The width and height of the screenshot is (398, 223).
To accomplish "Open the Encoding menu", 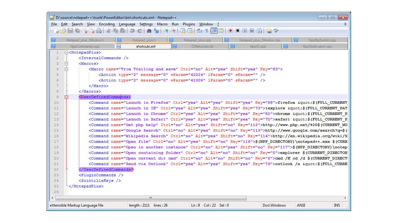I will click(107, 24).
